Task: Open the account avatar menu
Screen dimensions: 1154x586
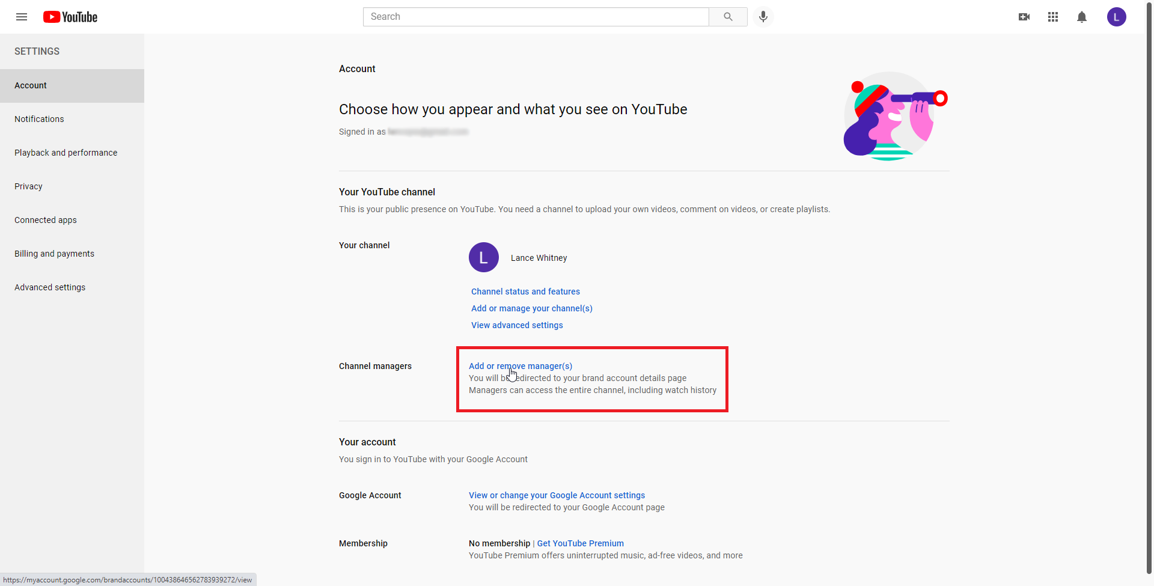Action: [1117, 17]
